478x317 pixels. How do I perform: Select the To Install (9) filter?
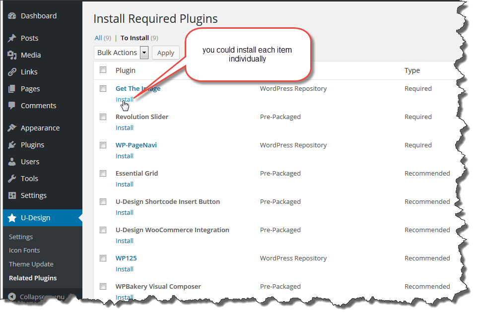pos(139,38)
